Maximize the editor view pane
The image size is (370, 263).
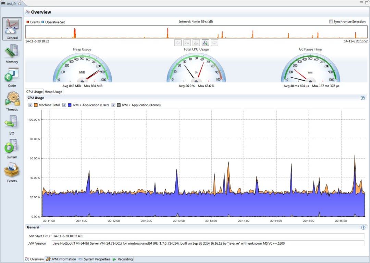point(367,2)
